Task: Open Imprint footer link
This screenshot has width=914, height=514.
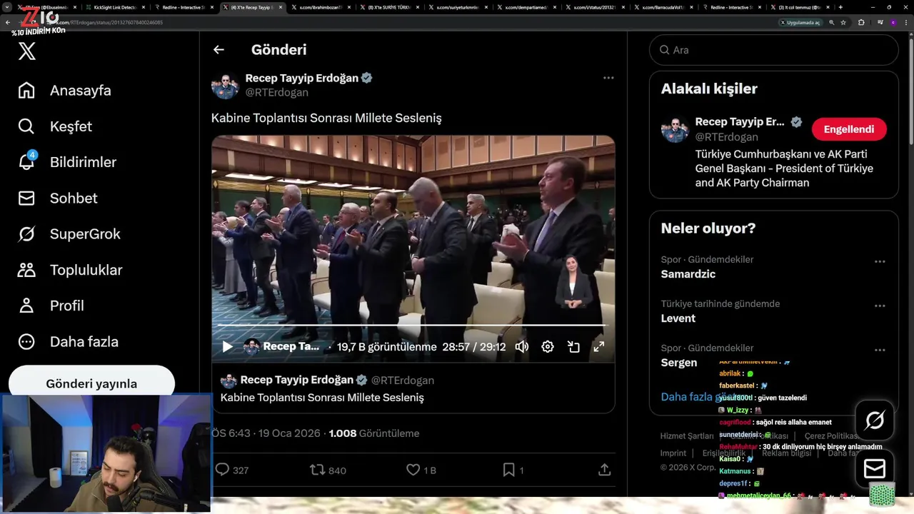Action: pyautogui.click(x=673, y=453)
